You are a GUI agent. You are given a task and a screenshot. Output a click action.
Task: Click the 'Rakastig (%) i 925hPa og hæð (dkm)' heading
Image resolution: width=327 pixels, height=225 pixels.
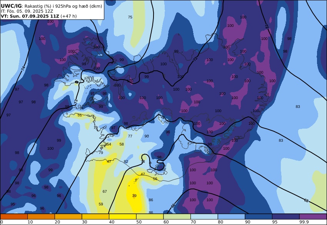click(63, 6)
